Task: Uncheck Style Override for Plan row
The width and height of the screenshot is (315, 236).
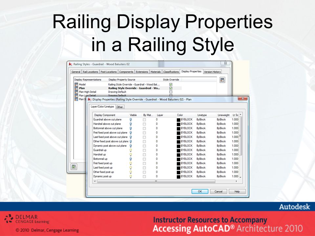Action: (x=171, y=88)
